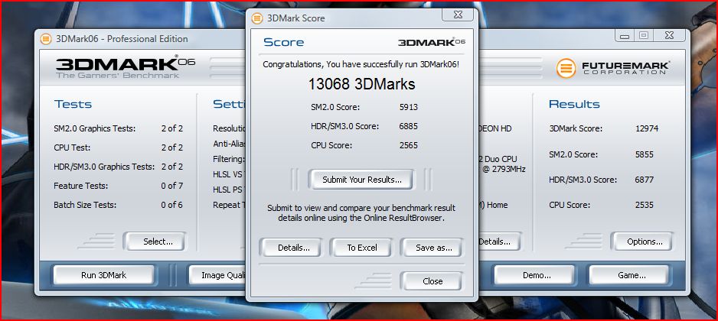The image size is (718, 321).
Task: Click the Batch Size Tests 0 of 6 value
Action: [x=171, y=206]
